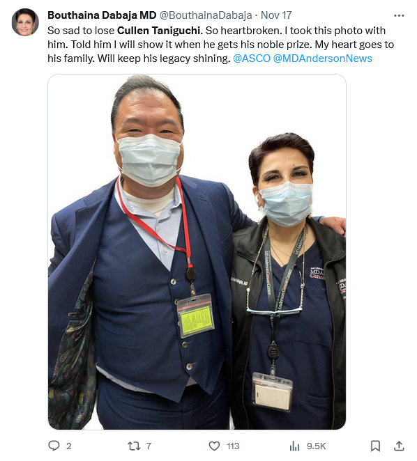Click the reply speech bubble icon
Image resolution: width=417 pixels, height=461 pixels.
click(x=54, y=446)
